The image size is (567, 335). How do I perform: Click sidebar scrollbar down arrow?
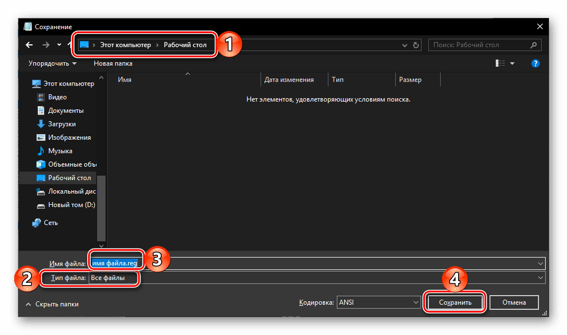point(101,246)
